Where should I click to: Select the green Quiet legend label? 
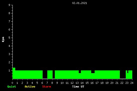coord(12,87)
